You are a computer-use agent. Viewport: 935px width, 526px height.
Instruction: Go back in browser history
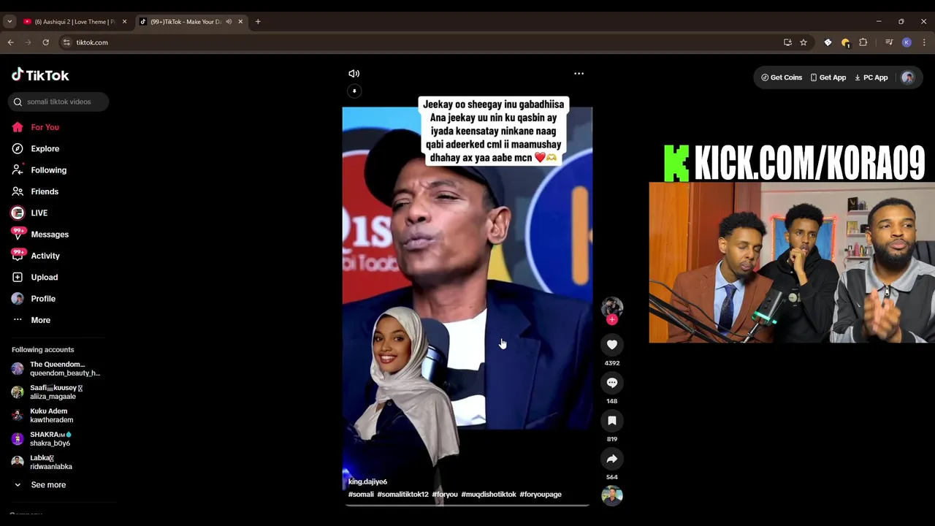tap(10, 42)
